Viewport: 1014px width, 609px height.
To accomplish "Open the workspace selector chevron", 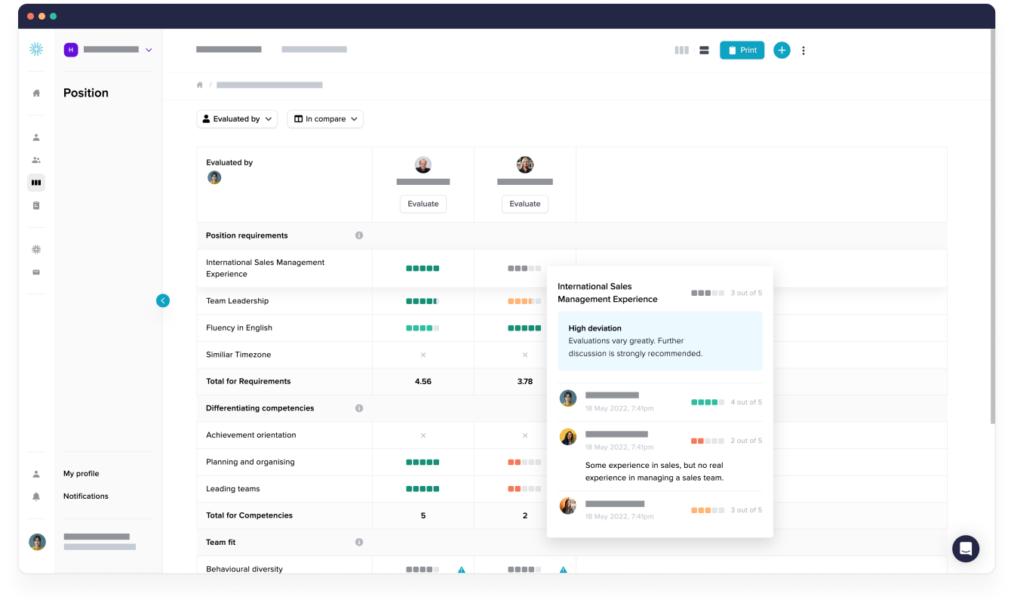I will 149,49.
